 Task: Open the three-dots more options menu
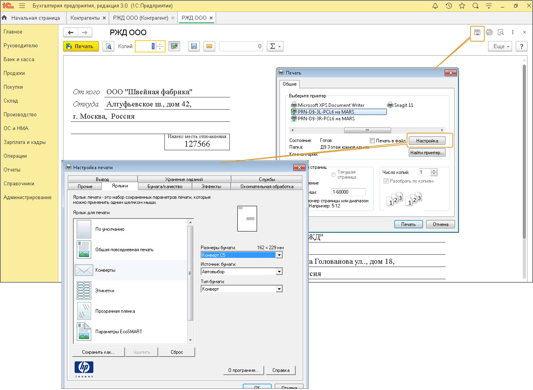pyautogui.click(x=512, y=32)
